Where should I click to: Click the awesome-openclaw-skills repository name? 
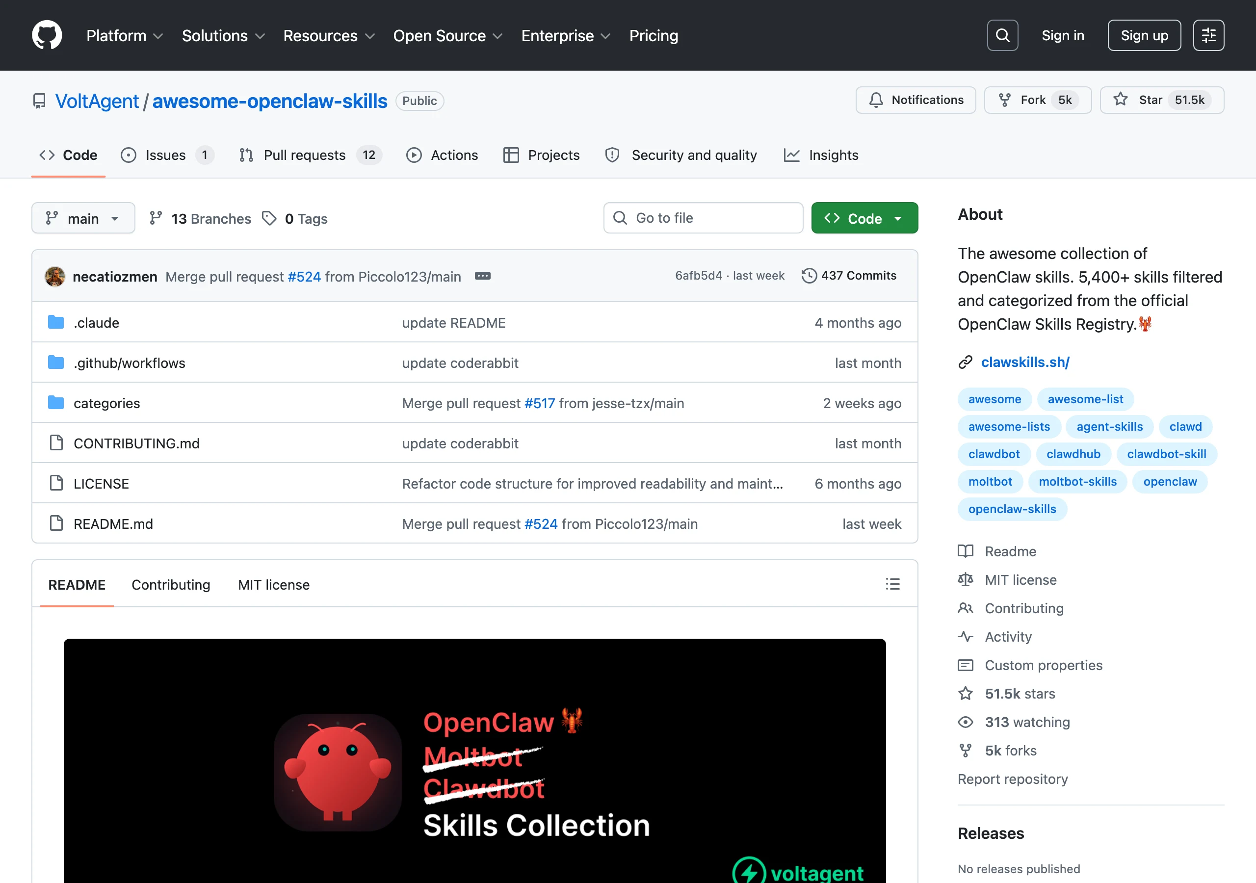point(270,101)
